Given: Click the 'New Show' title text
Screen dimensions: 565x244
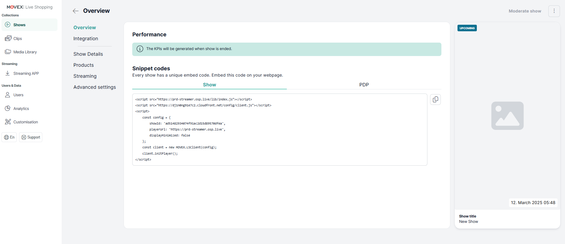Looking at the screenshot, I should pos(469,222).
